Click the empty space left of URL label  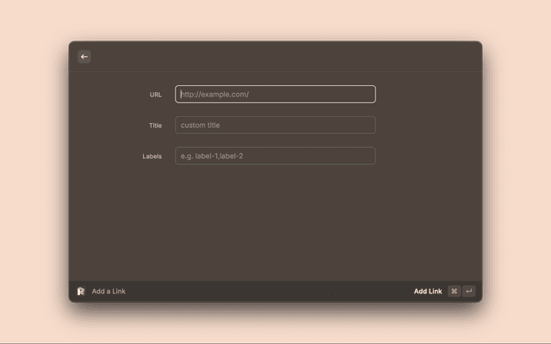[x=108, y=95]
